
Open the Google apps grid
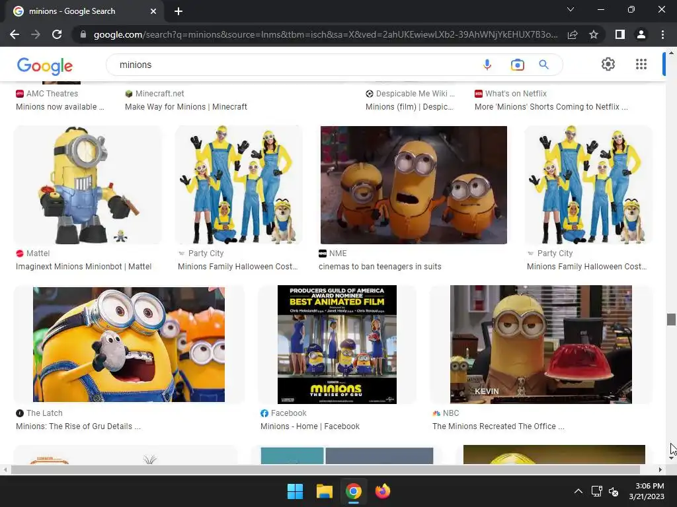tap(641, 64)
